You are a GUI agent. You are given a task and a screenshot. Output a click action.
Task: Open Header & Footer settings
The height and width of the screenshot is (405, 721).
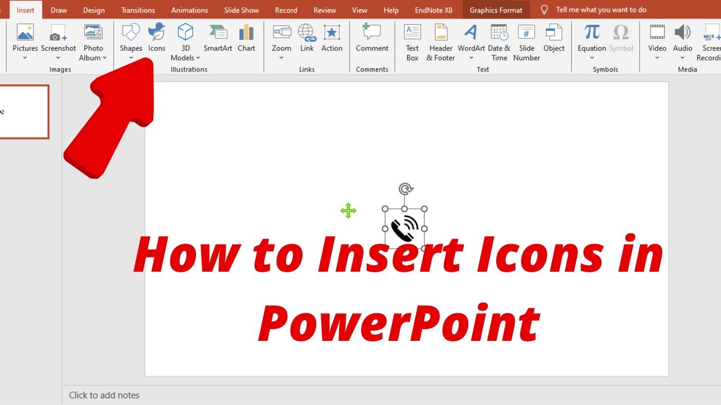tap(440, 42)
